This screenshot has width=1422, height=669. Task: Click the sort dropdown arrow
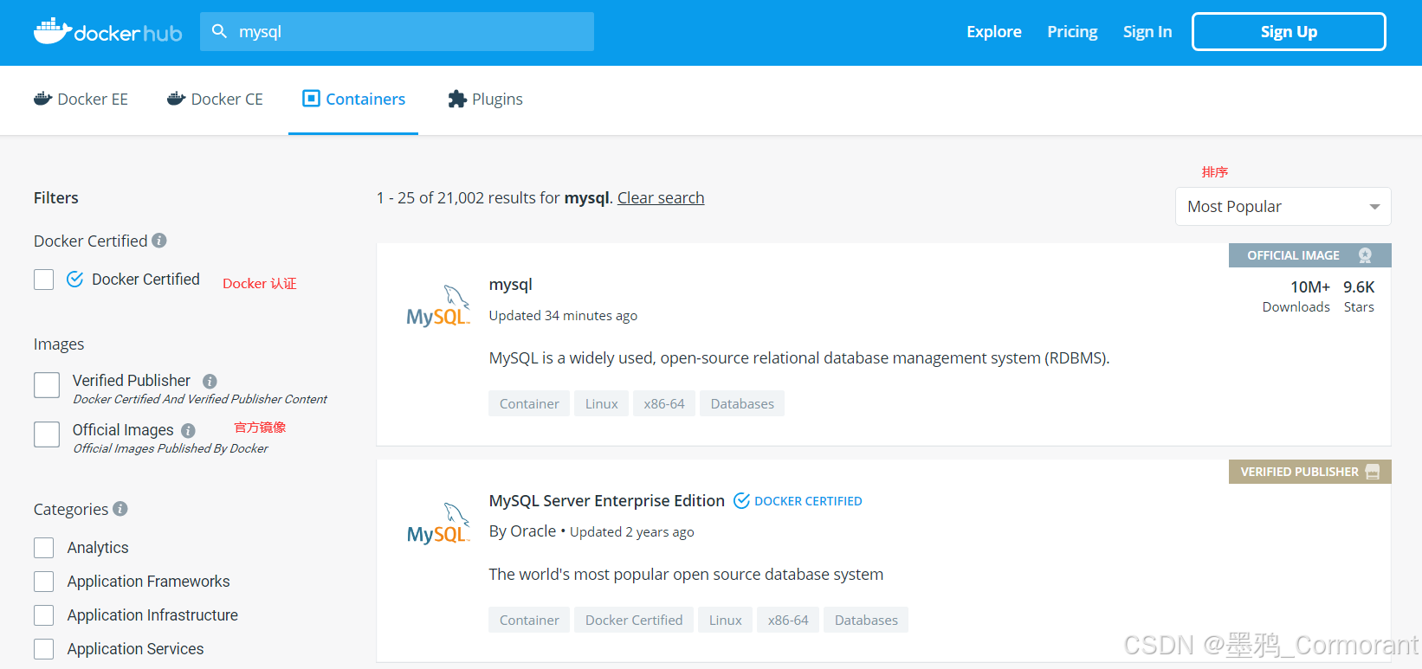1374,207
